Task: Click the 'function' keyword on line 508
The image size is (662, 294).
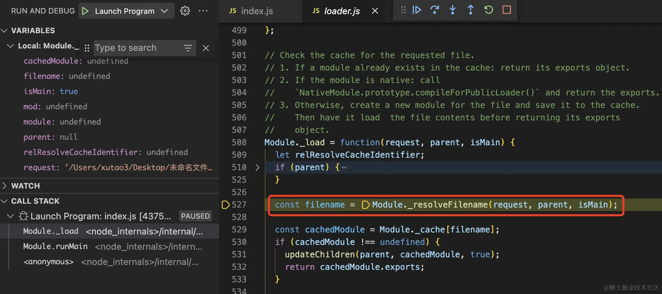Action: point(360,143)
